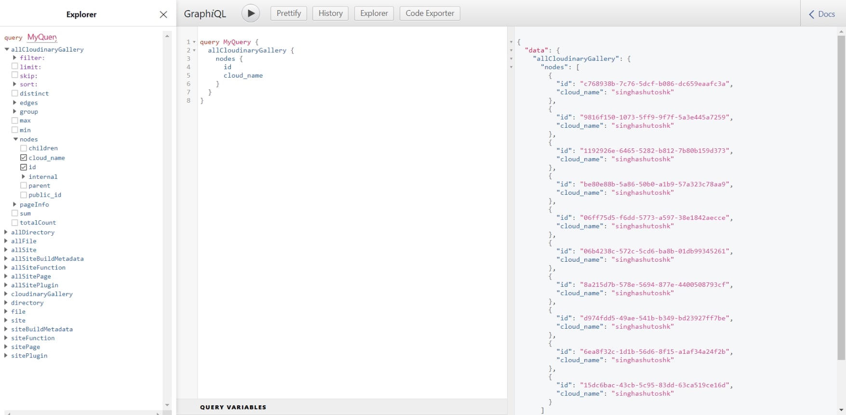Screen dimensions: 846x415
Task: Close the Explorer panel
Action: tap(163, 14)
